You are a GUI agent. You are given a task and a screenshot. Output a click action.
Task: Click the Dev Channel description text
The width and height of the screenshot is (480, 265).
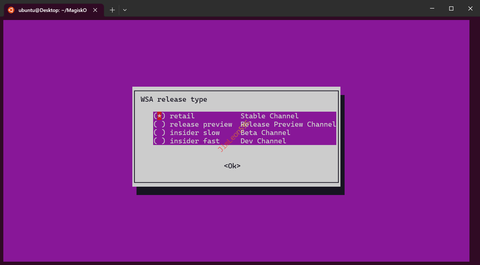click(263, 141)
